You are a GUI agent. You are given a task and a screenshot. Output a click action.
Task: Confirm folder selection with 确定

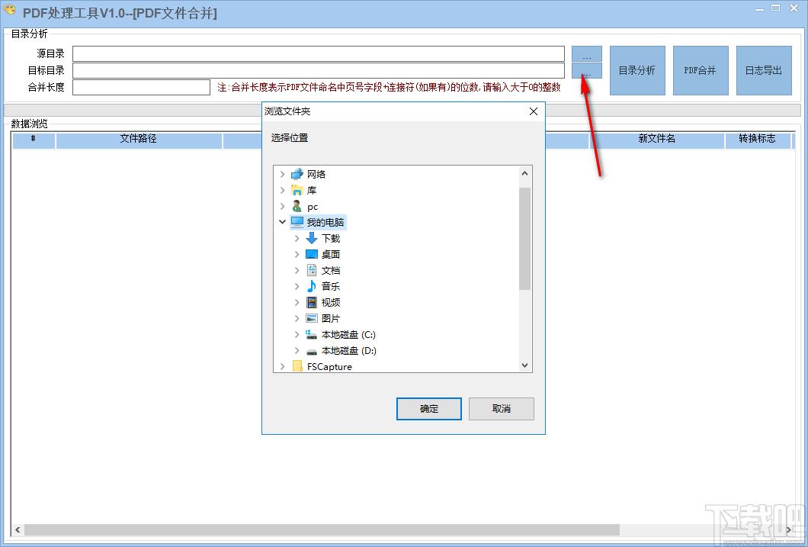point(428,409)
